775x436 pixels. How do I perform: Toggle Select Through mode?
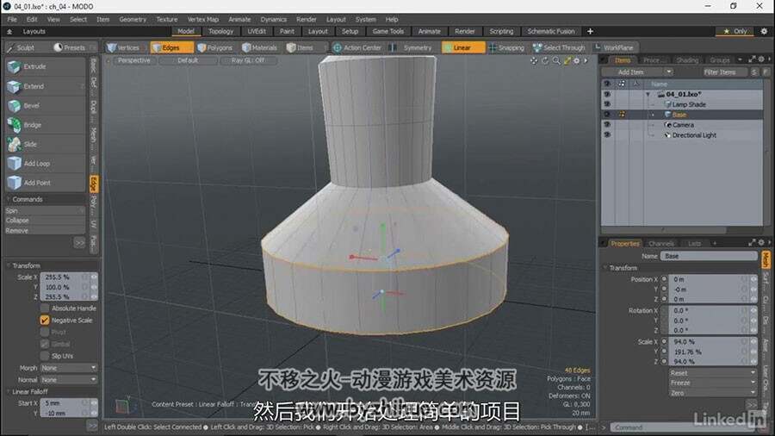pyautogui.click(x=559, y=48)
